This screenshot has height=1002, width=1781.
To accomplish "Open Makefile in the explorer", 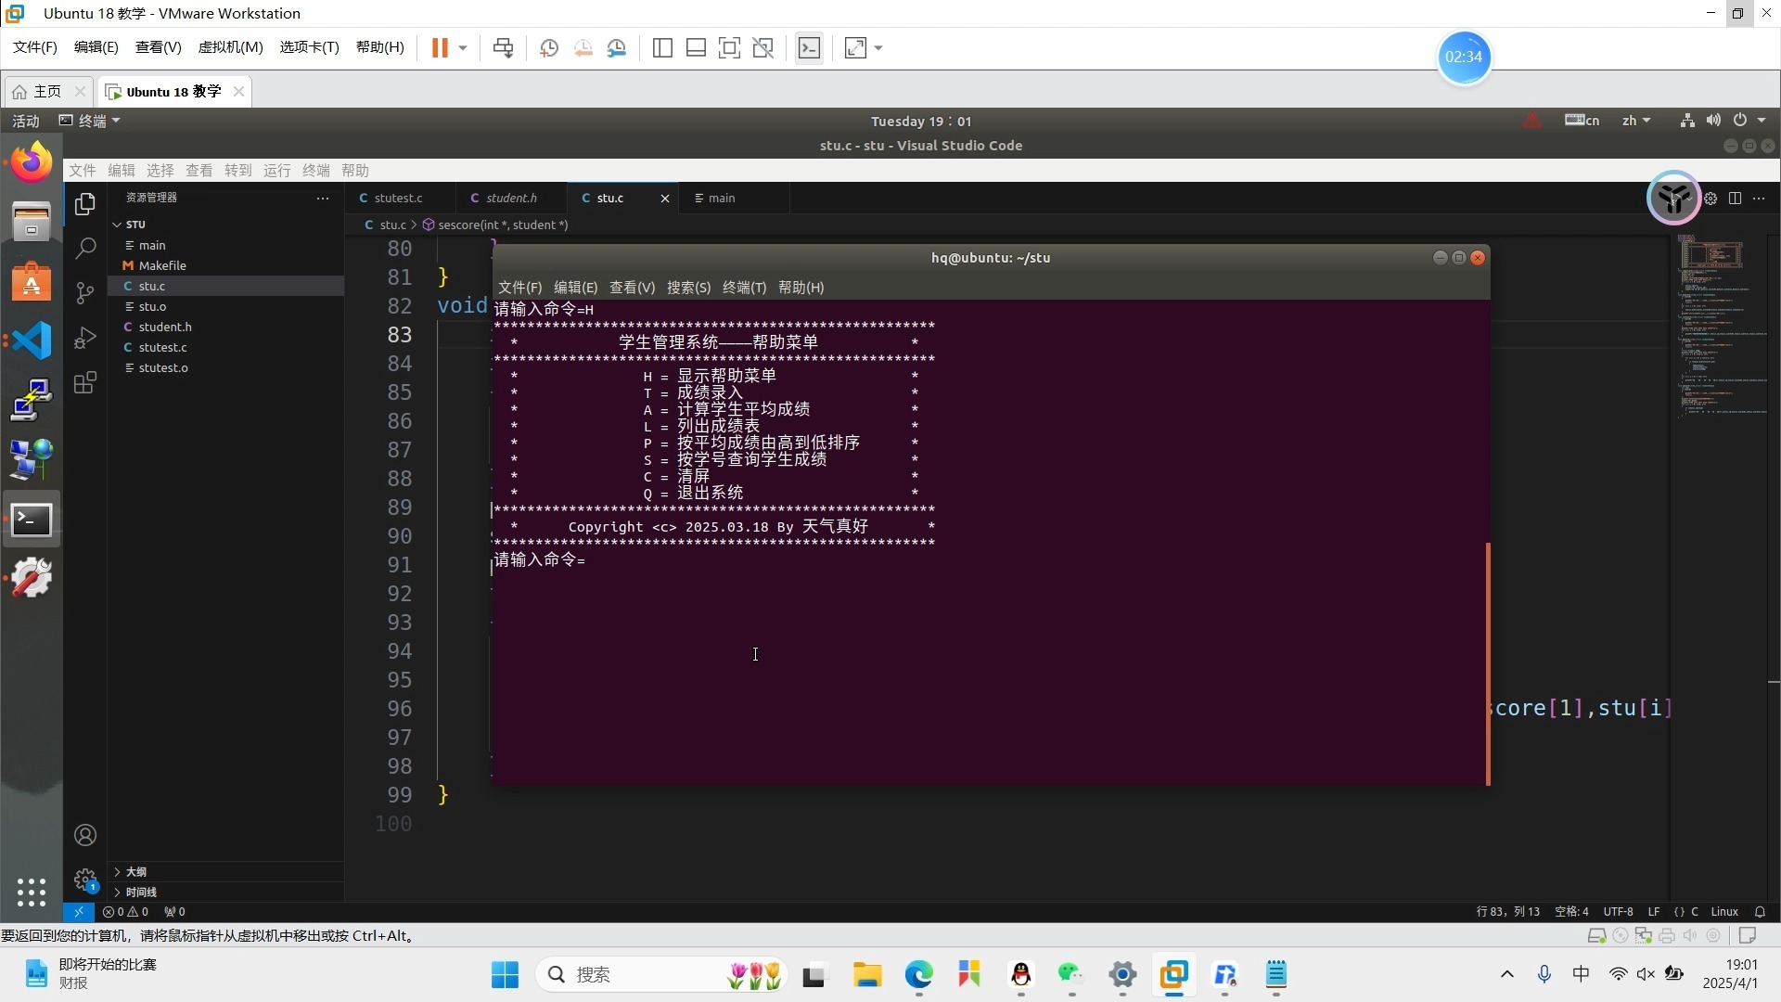I will [162, 265].
